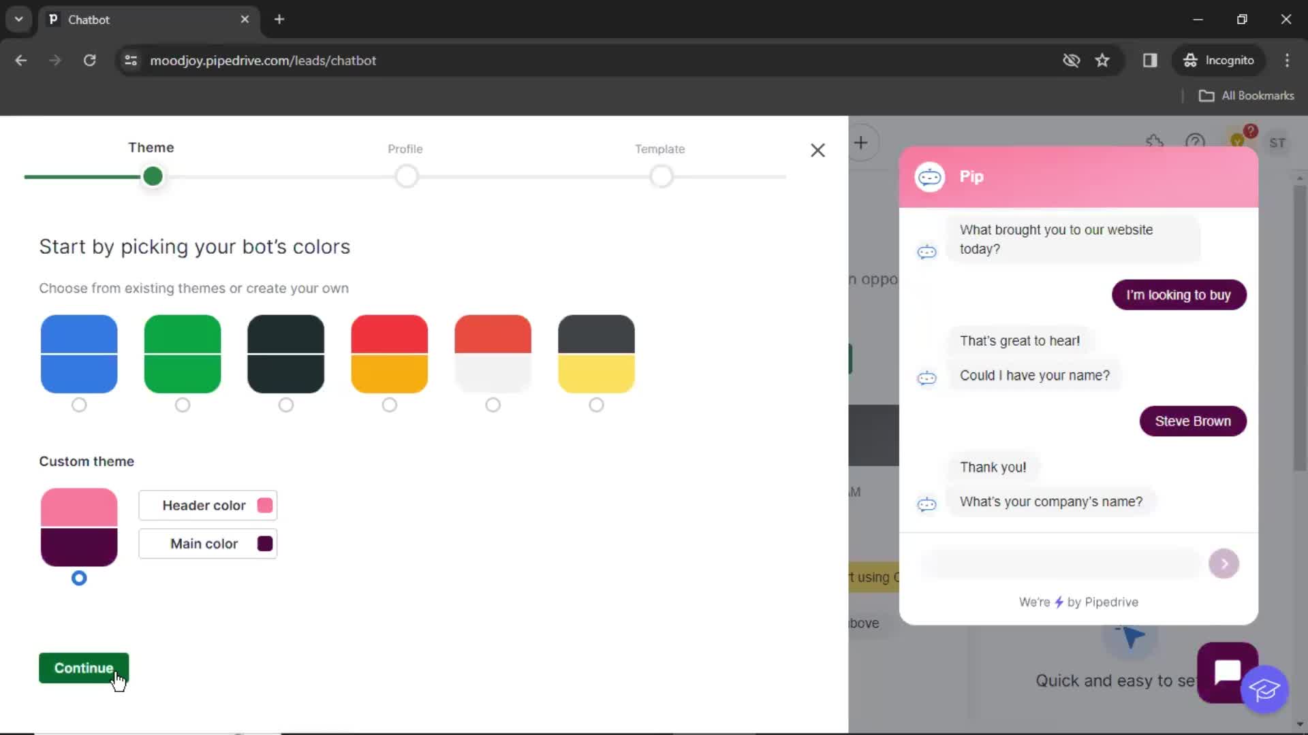Go to the Theme step
Screen dimensions: 1308x735
click(x=151, y=148)
